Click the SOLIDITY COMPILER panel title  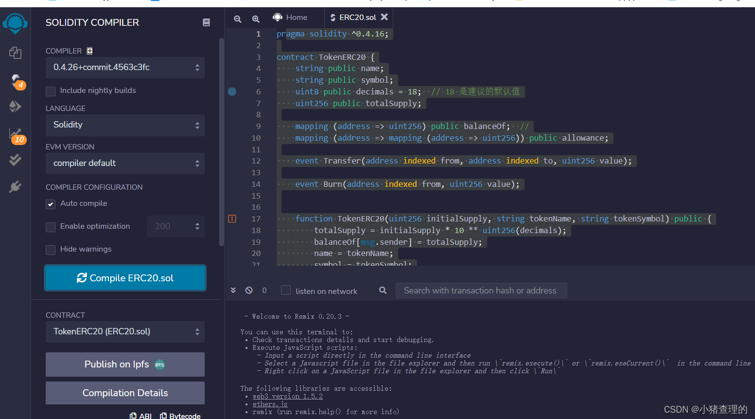pos(92,22)
